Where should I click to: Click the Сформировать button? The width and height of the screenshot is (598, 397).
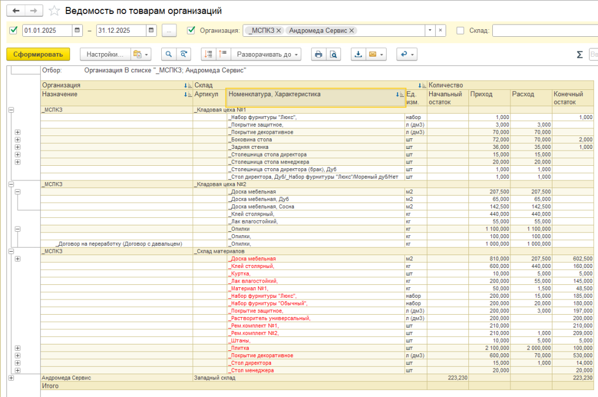38,54
